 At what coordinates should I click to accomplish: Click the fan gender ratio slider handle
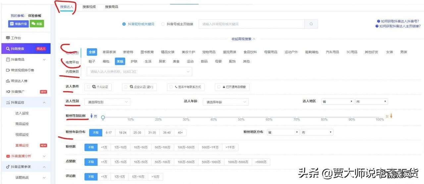(x=103, y=117)
